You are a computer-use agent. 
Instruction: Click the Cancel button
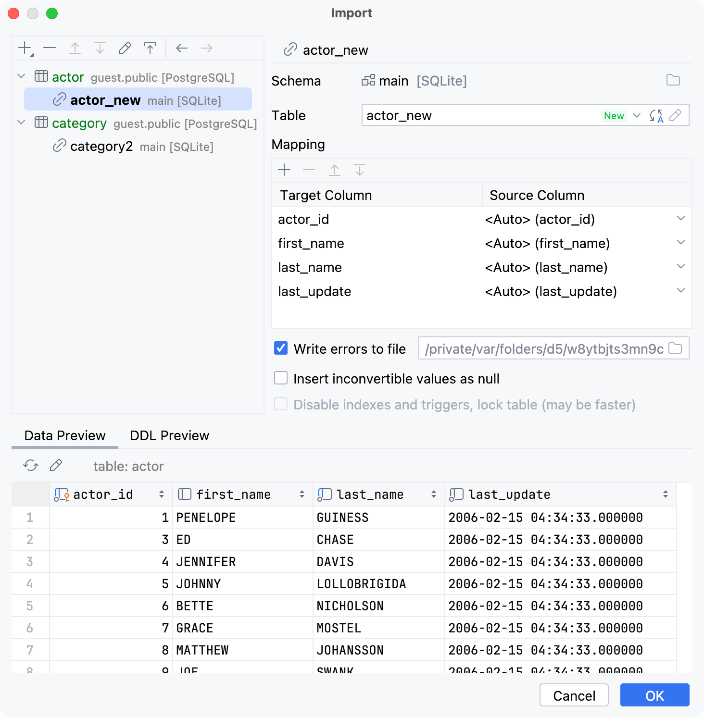point(574,695)
